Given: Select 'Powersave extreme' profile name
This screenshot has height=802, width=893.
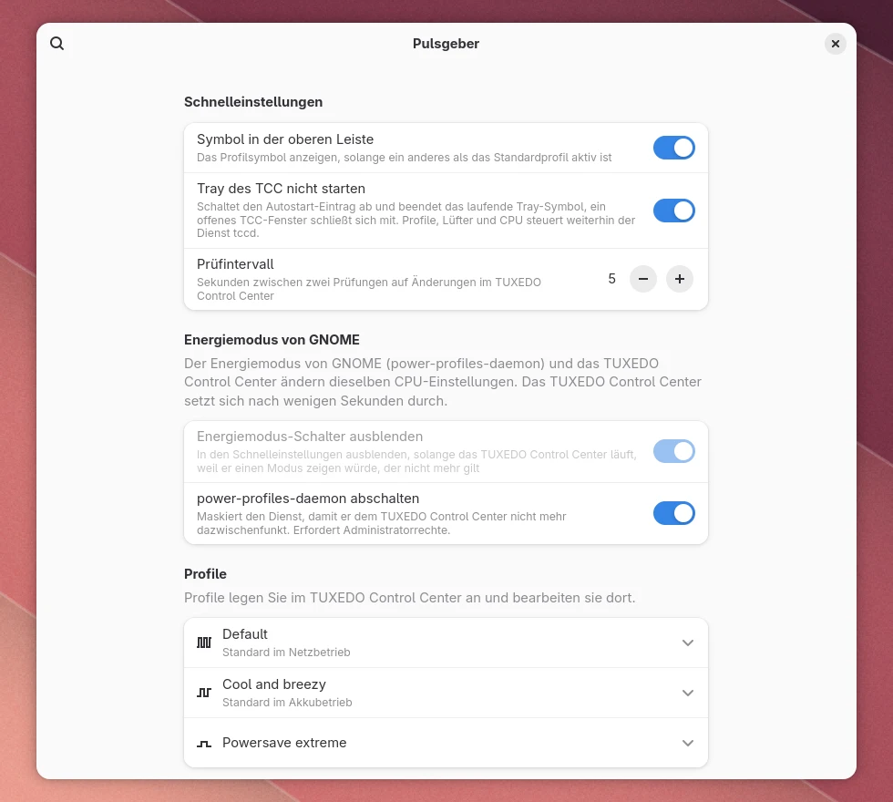Looking at the screenshot, I should pos(284,743).
